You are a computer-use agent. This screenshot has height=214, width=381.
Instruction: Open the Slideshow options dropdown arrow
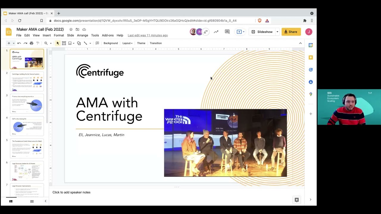[x=277, y=32]
